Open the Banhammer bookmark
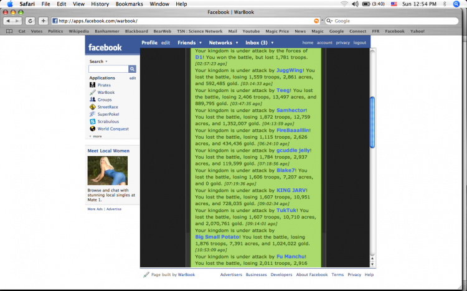Viewport: 467px width, 291px height. [107, 31]
